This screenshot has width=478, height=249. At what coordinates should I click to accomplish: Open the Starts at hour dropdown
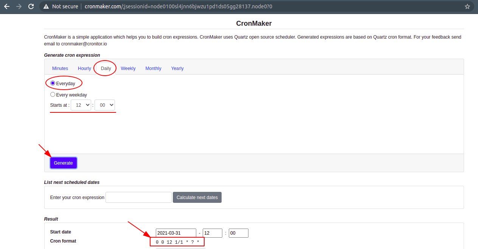81,105
